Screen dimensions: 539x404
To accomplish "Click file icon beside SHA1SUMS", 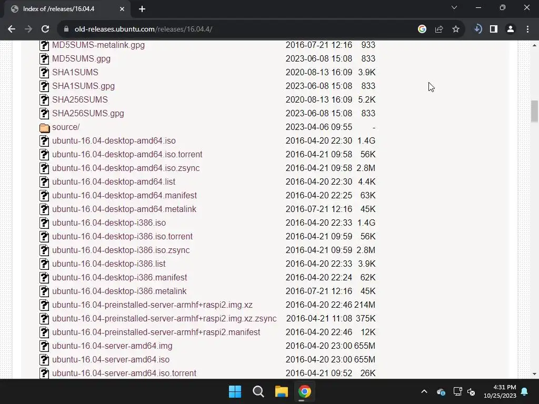I will pos(44,73).
